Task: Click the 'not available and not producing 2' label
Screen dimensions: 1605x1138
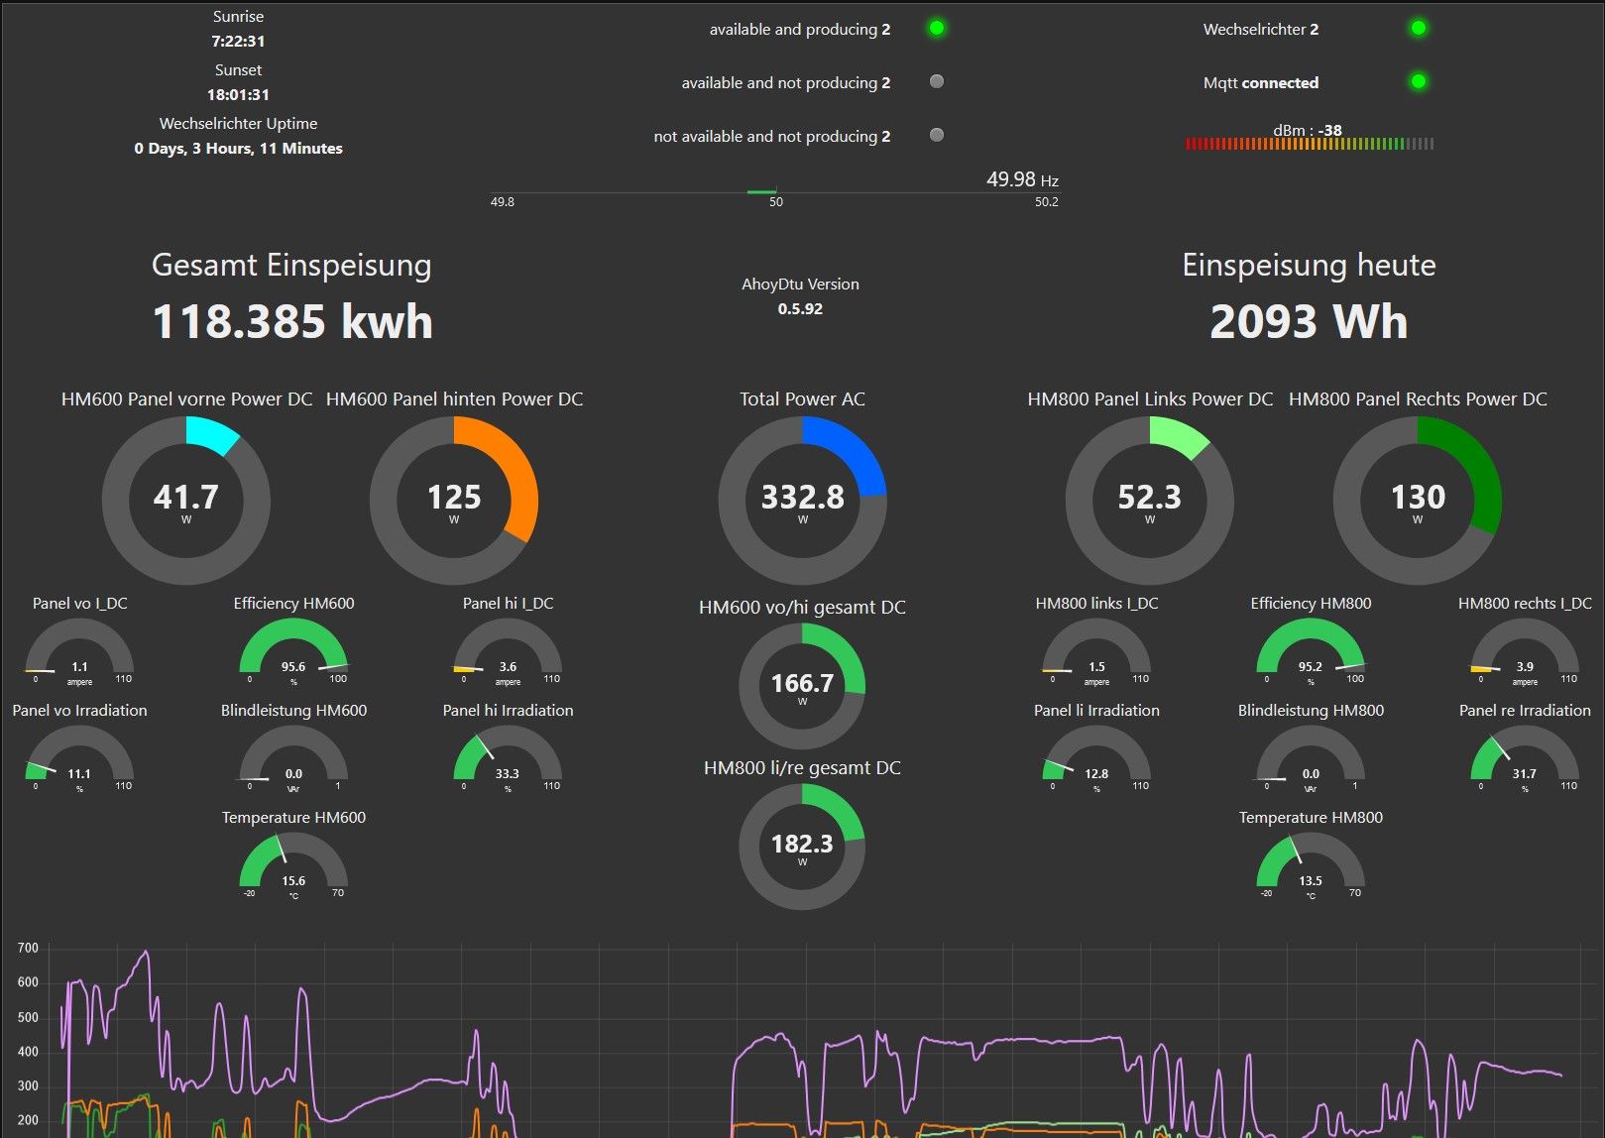Action: [772, 136]
